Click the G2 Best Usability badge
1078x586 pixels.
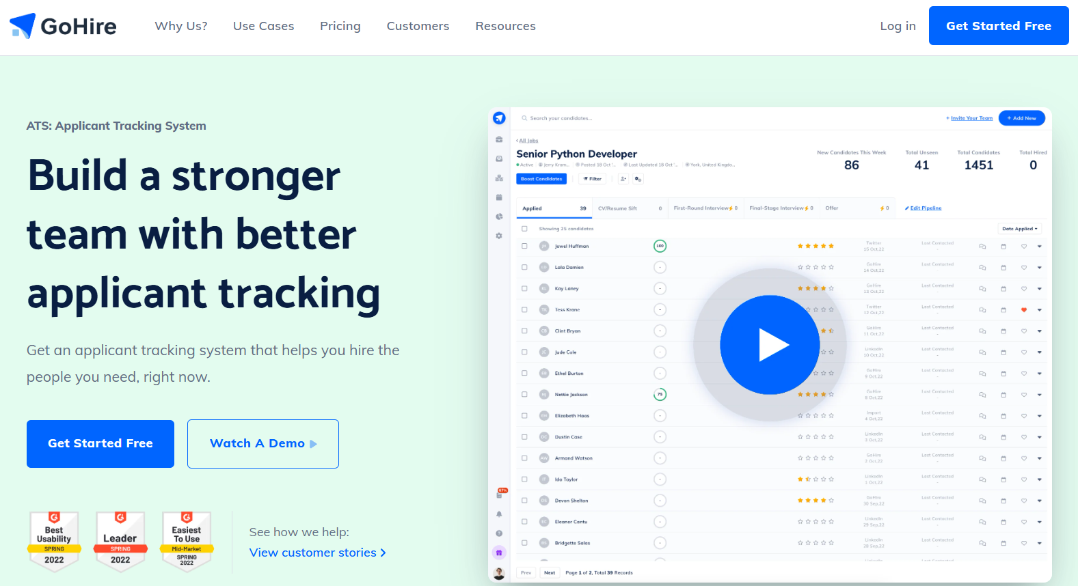[x=54, y=542]
